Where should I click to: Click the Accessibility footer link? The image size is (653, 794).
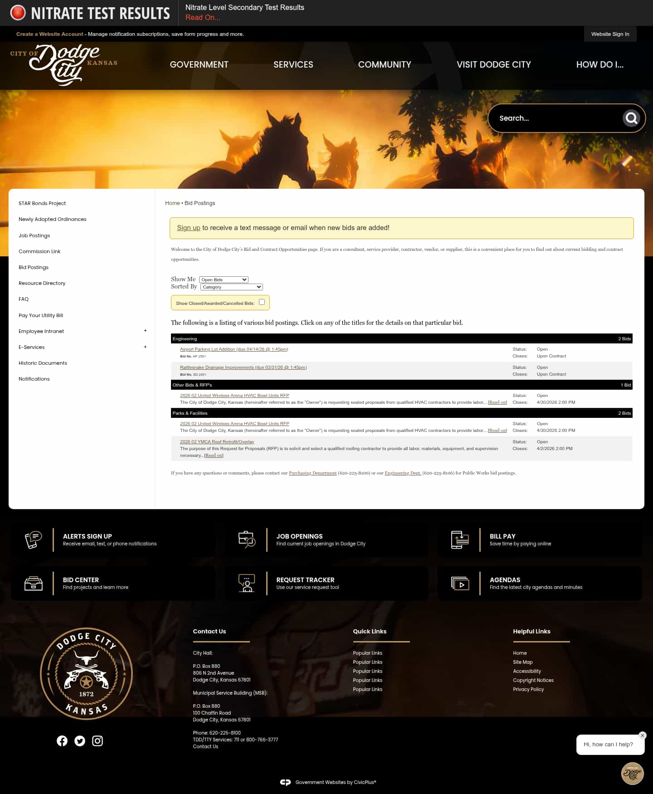527,671
